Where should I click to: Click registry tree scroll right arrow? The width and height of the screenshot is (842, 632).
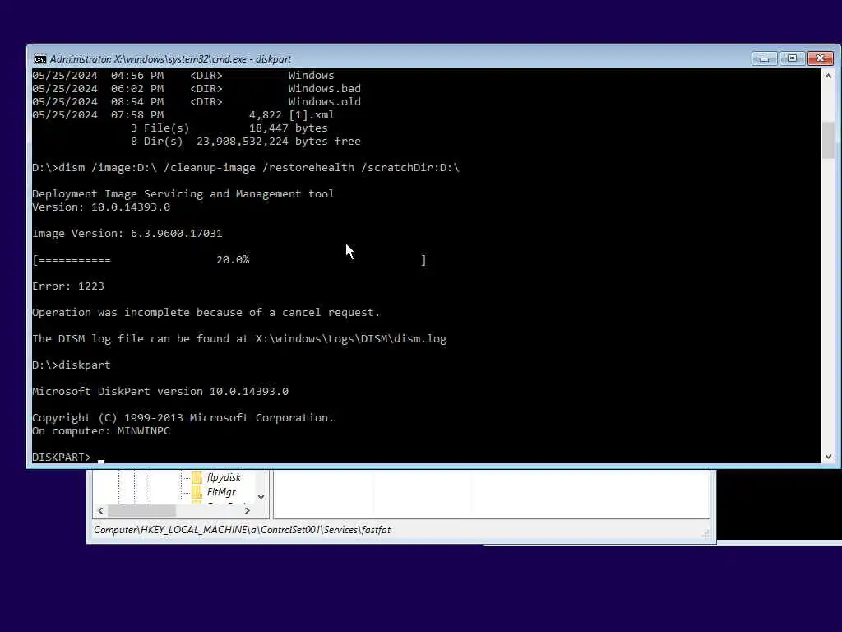[x=247, y=510]
